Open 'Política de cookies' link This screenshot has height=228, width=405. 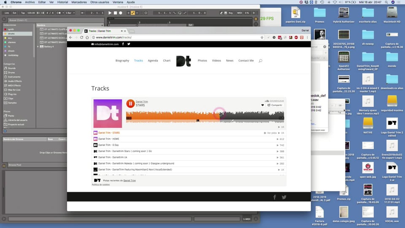coord(101,185)
